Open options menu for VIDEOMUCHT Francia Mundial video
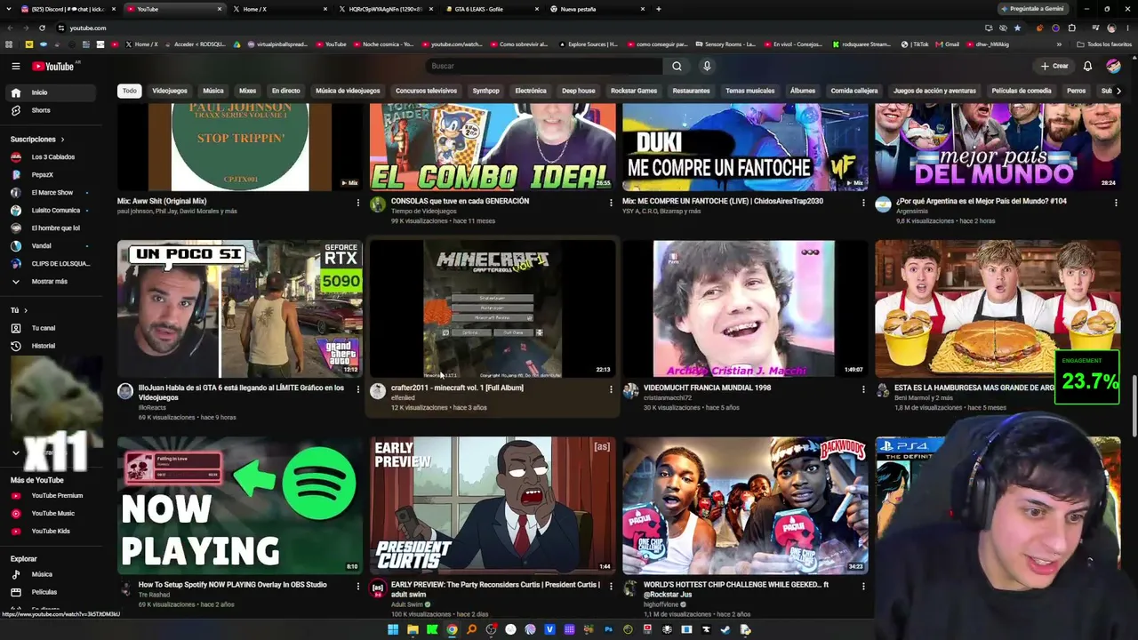The height and width of the screenshot is (640, 1138). click(863, 389)
